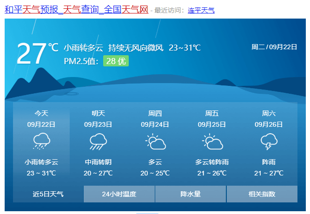
Task: Click the 最近访问 label text
Action: [x=169, y=10]
